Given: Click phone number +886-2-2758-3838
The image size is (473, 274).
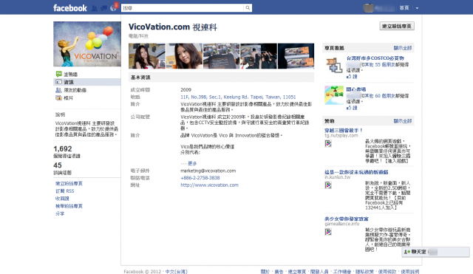Looking at the screenshot, I should (x=200, y=178).
